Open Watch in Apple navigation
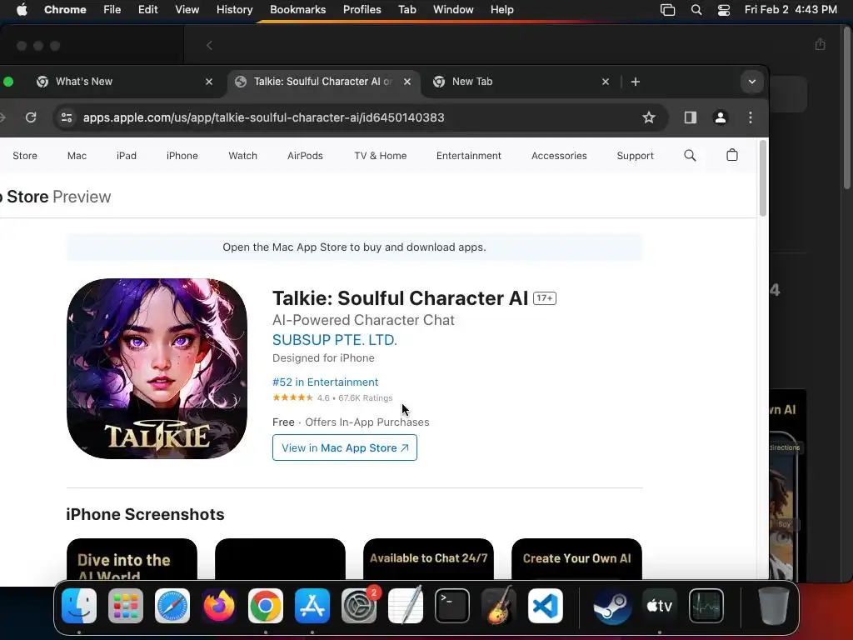The image size is (853, 640). 242,156
